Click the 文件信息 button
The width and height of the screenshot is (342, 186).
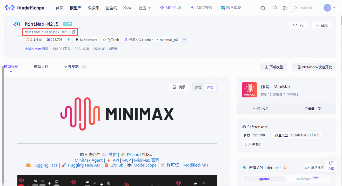[x=252, y=144]
